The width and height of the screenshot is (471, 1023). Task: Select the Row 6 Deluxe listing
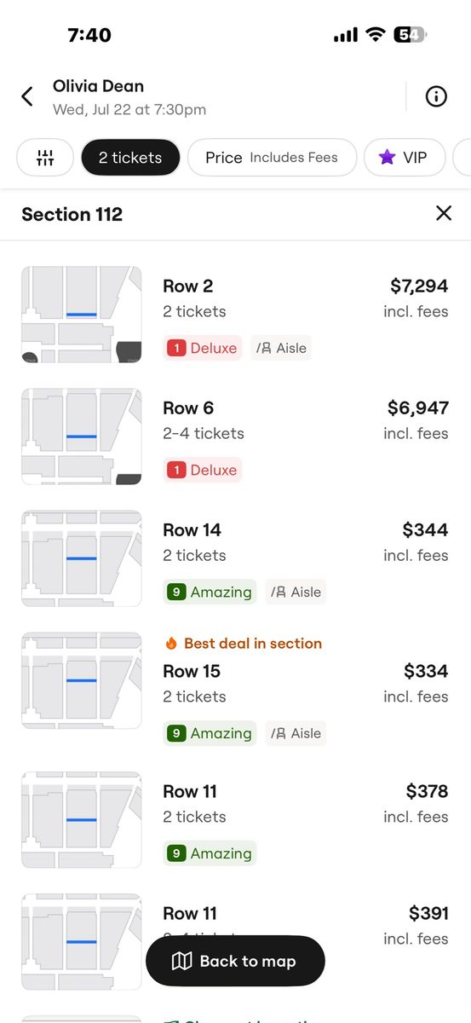(x=235, y=436)
